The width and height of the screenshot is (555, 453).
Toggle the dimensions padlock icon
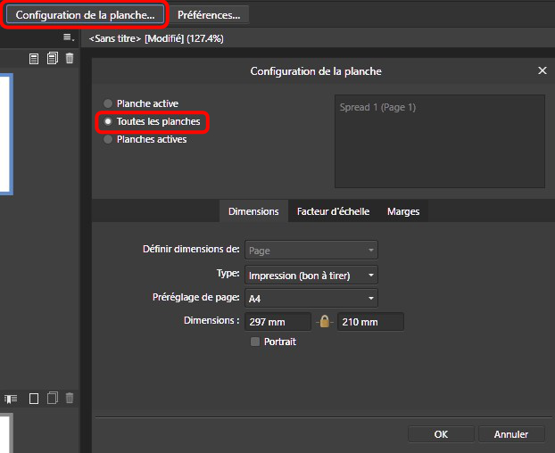pos(324,322)
